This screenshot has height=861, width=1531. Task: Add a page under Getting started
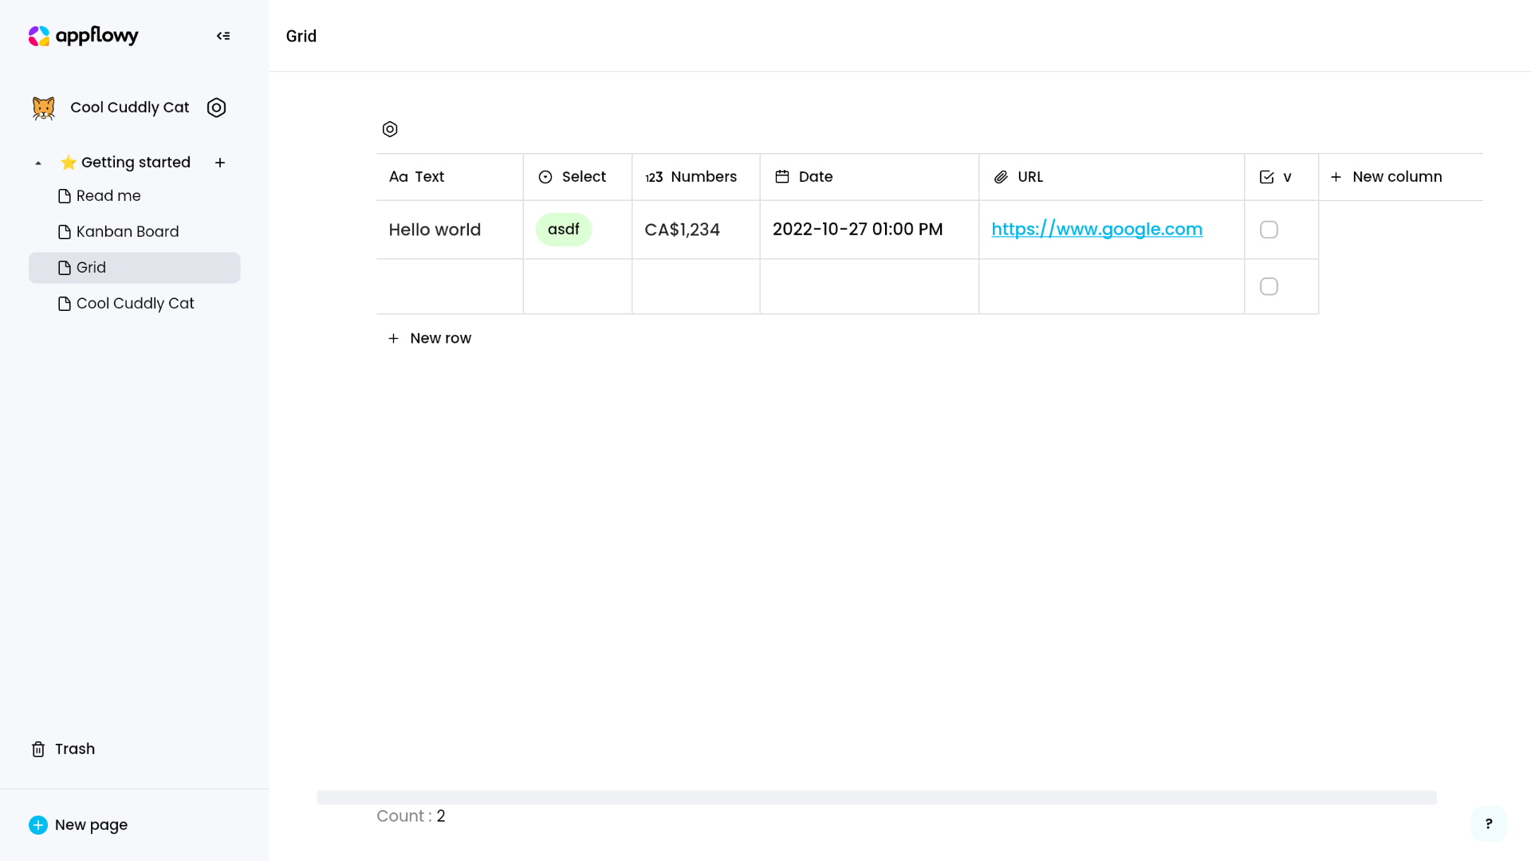pos(220,163)
